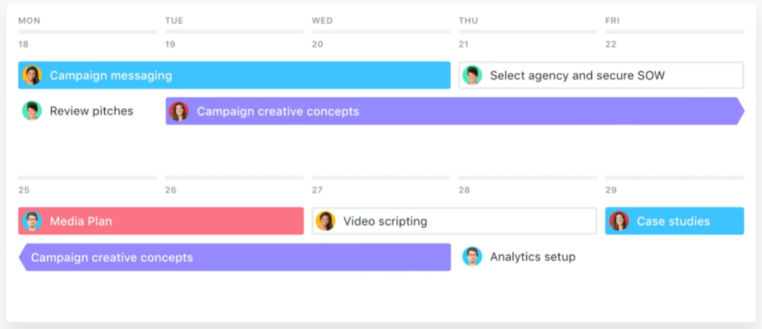Click the avatar on Select agency and secure SOW

point(472,75)
